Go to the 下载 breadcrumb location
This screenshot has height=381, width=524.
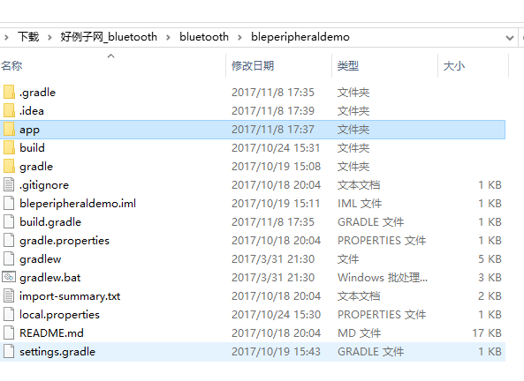pyautogui.click(x=28, y=37)
